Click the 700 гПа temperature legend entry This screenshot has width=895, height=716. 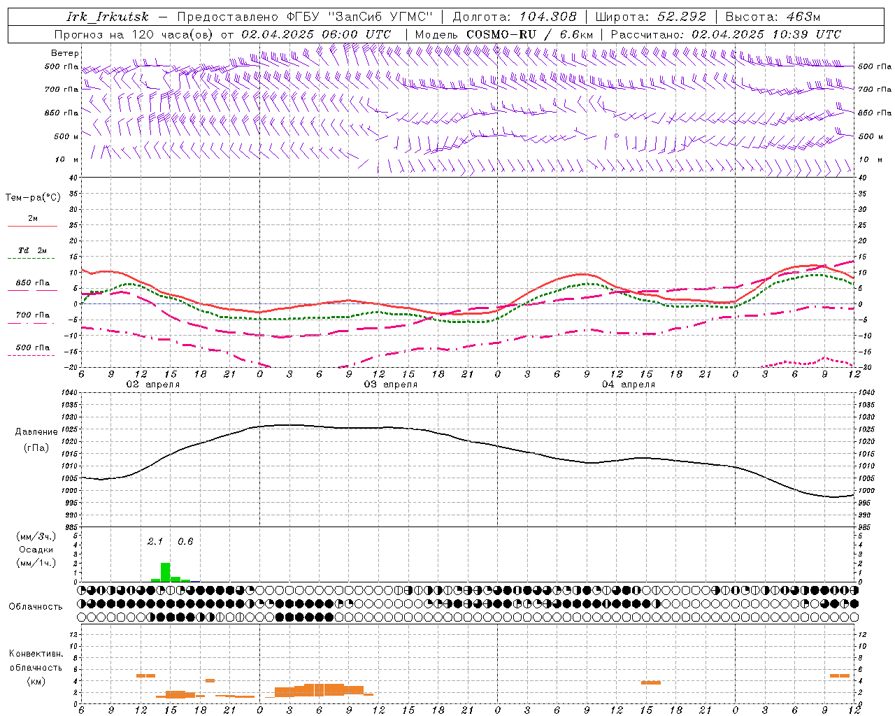tap(33, 315)
